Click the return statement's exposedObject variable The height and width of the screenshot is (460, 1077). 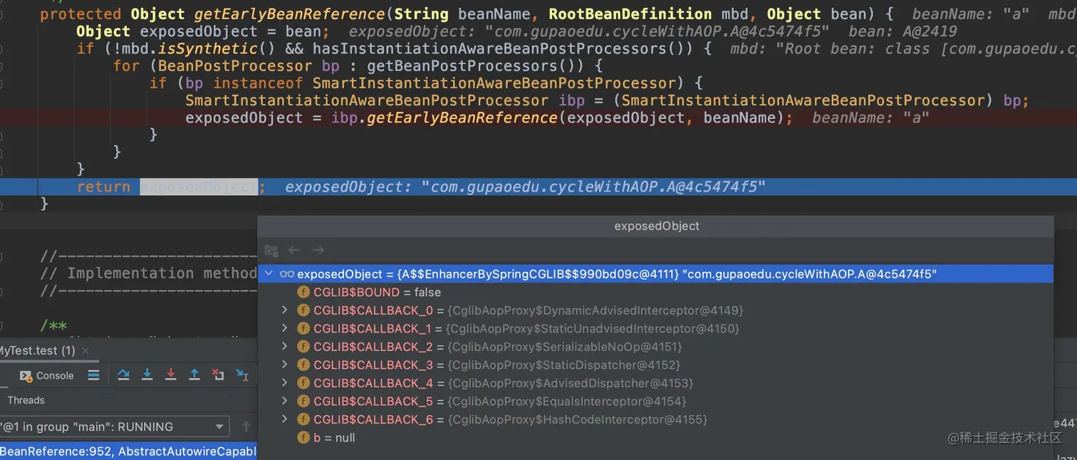point(198,187)
